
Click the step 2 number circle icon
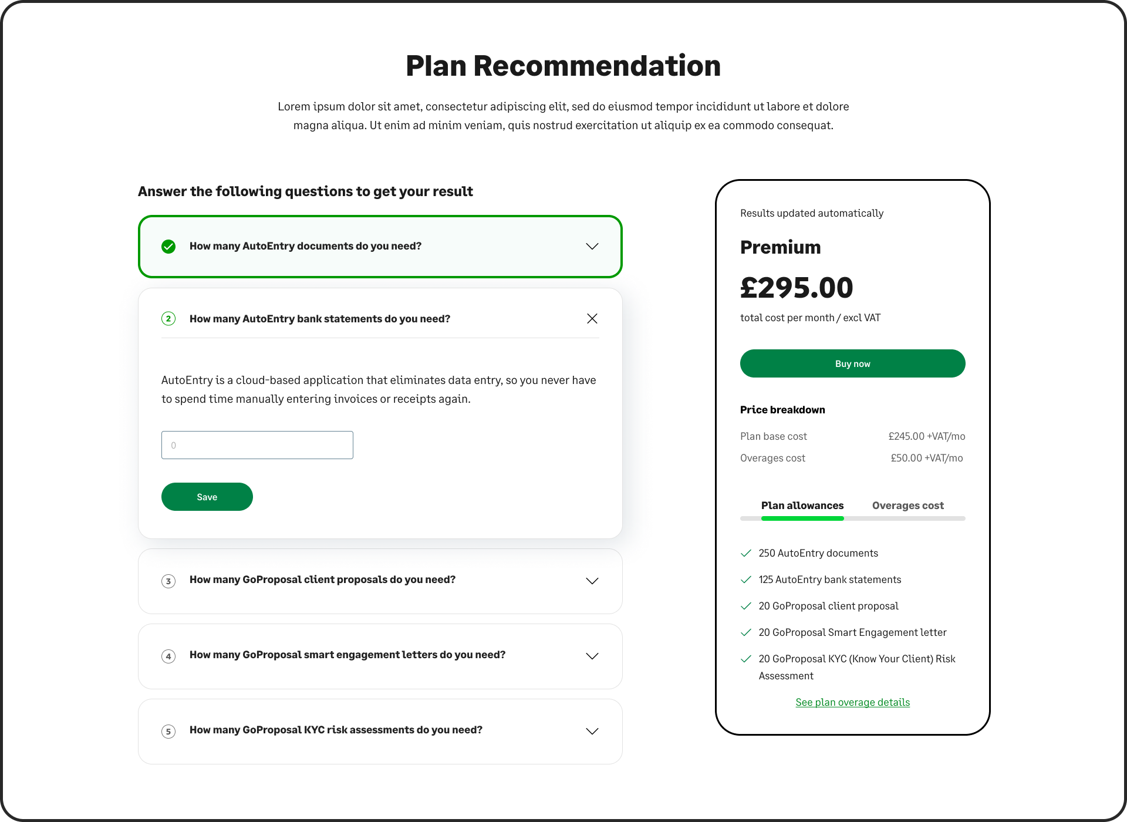pyautogui.click(x=168, y=319)
